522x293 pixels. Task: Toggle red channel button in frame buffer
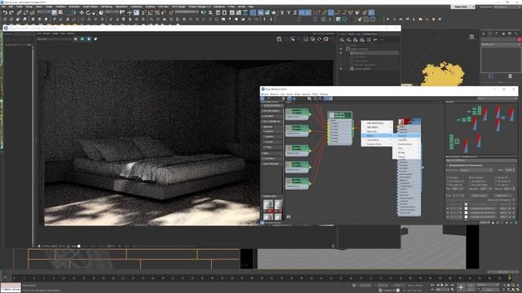click(76, 39)
